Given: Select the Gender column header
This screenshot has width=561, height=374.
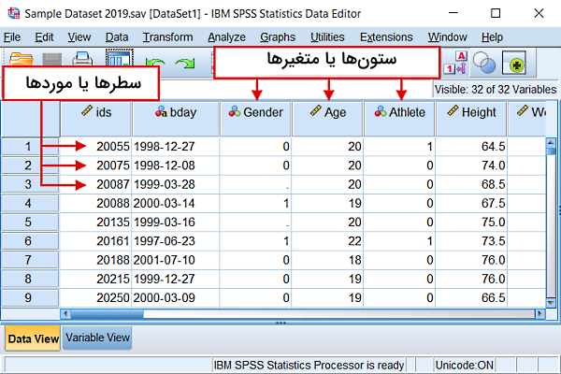Looking at the screenshot, I should [255, 119].
